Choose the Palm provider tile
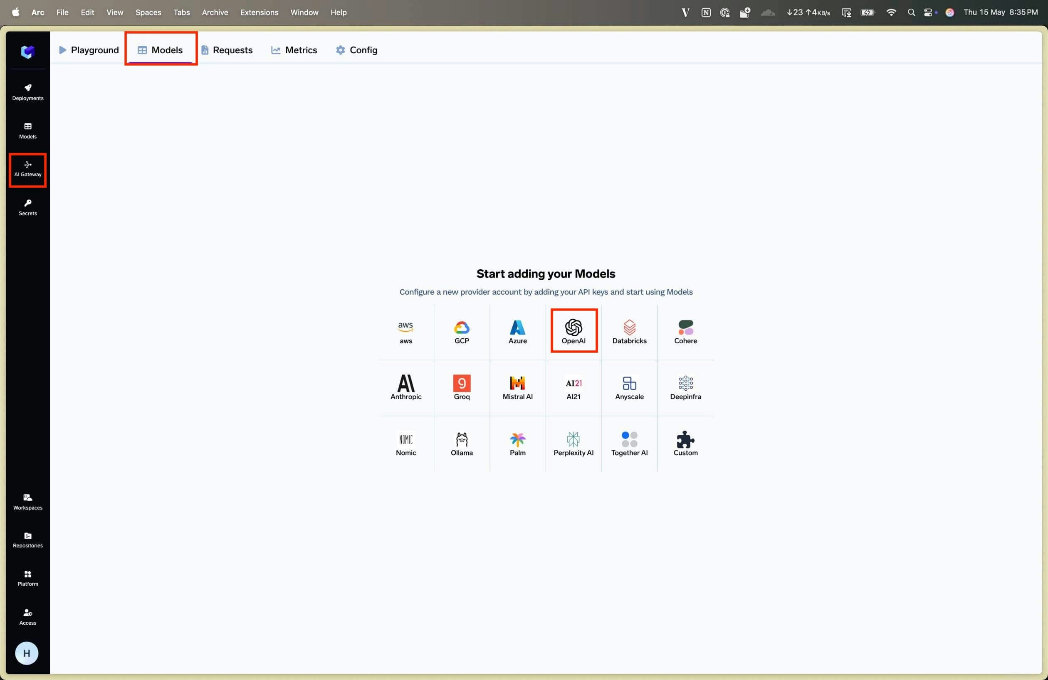1048x680 pixels. pyautogui.click(x=517, y=443)
